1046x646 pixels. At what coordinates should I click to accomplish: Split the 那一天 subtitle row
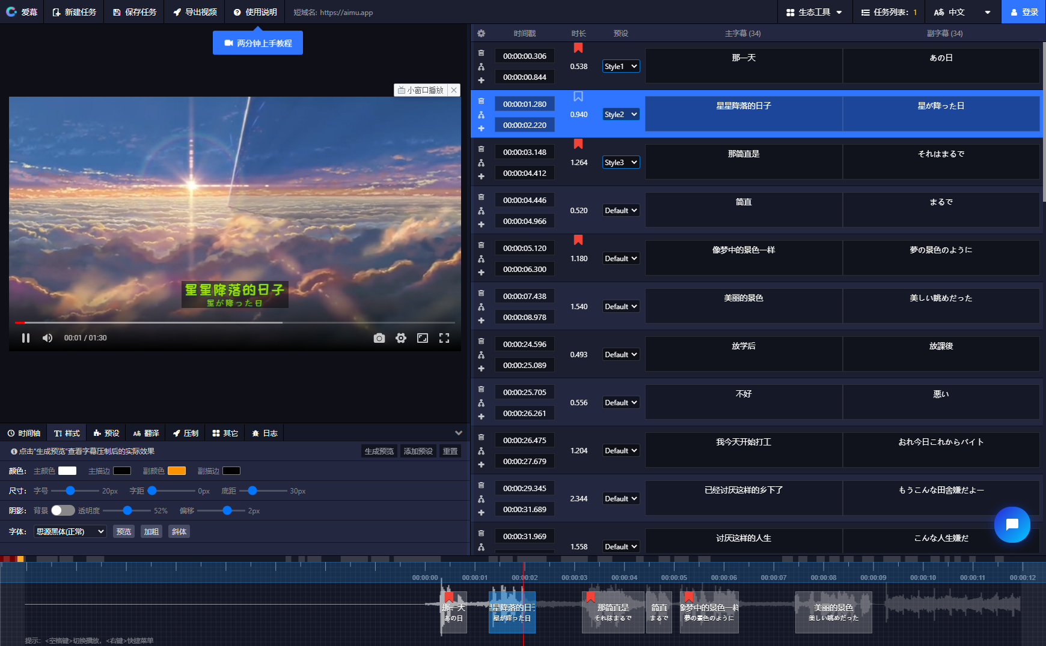[x=481, y=67]
